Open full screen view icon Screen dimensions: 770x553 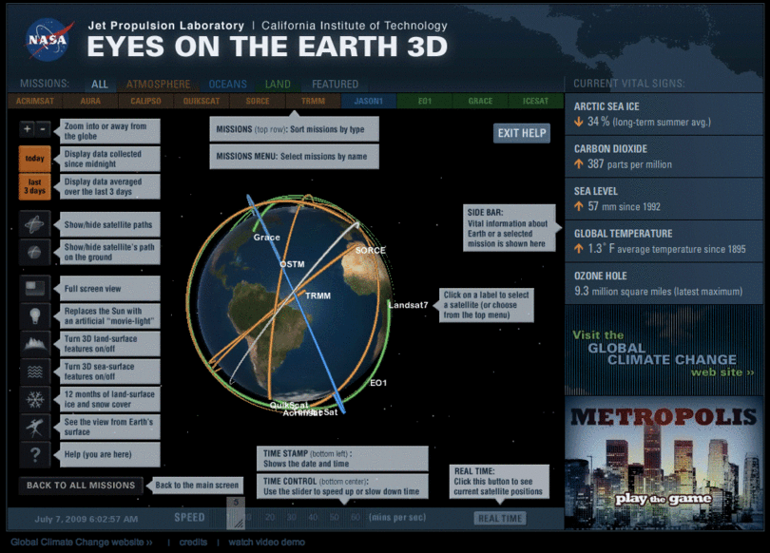coord(34,289)
